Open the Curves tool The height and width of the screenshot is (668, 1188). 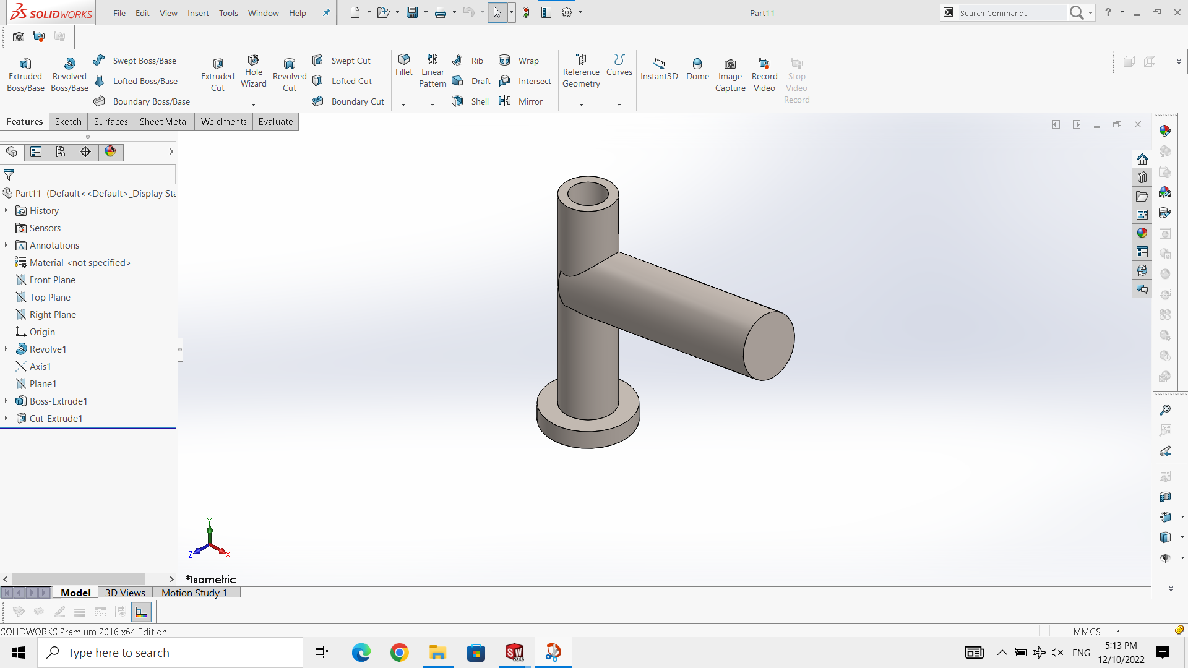pos(619,65)
